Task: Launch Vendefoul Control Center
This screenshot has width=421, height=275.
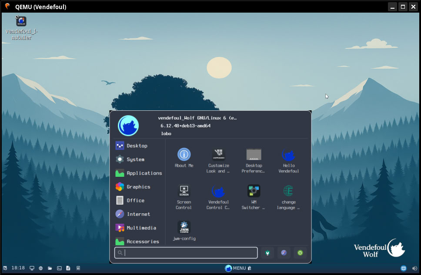Action: [218, 197]
